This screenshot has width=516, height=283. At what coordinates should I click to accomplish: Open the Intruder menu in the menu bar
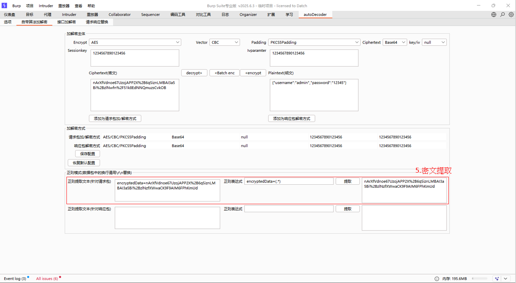pyautogui.click(x=46, y=6)
